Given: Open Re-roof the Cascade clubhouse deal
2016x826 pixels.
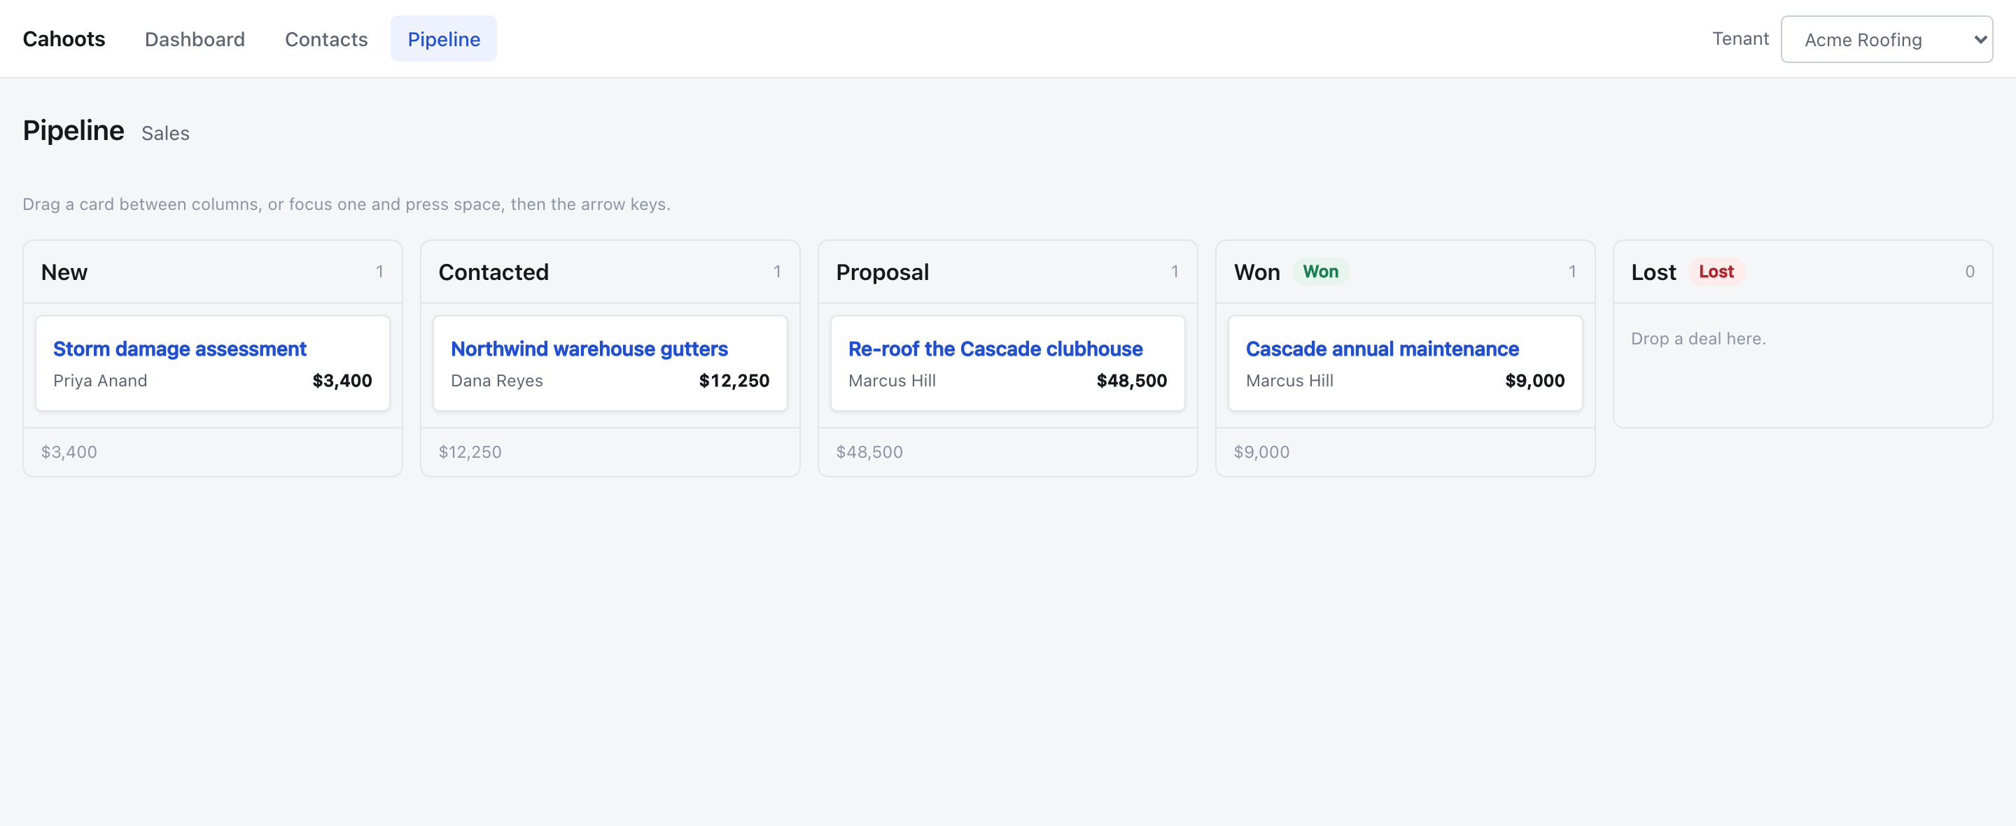Looking at the screenshot, I should point(995,349).
